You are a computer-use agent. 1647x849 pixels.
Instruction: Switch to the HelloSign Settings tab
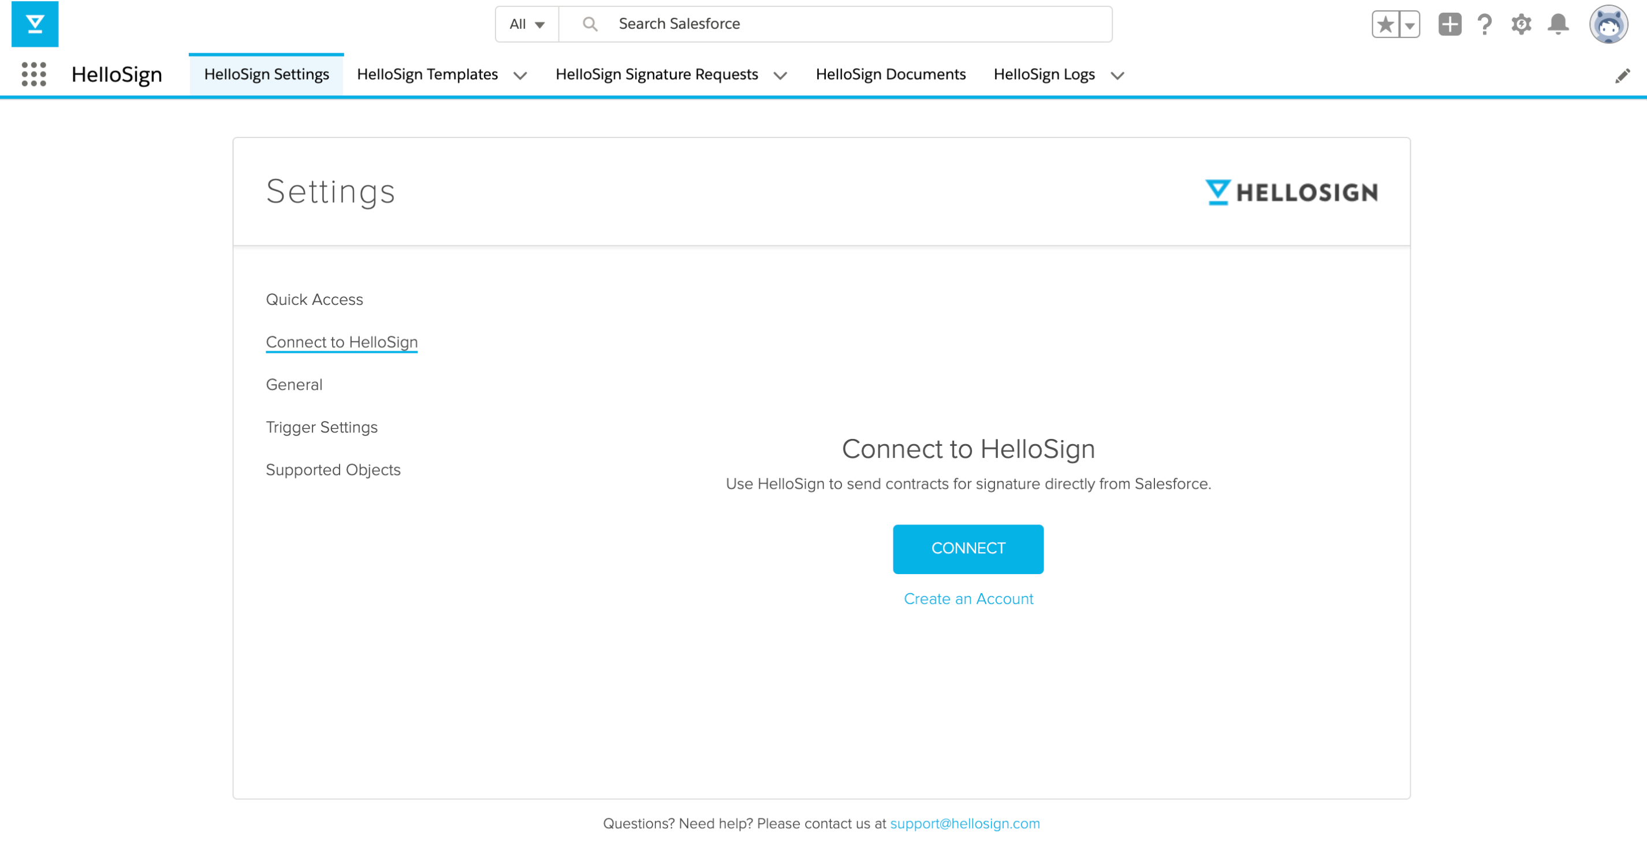(x=267, y=75)
